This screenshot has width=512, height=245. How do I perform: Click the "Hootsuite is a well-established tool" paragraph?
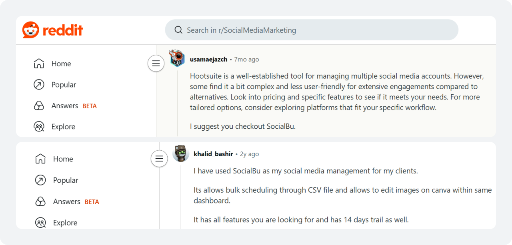(x=337, y=92)
